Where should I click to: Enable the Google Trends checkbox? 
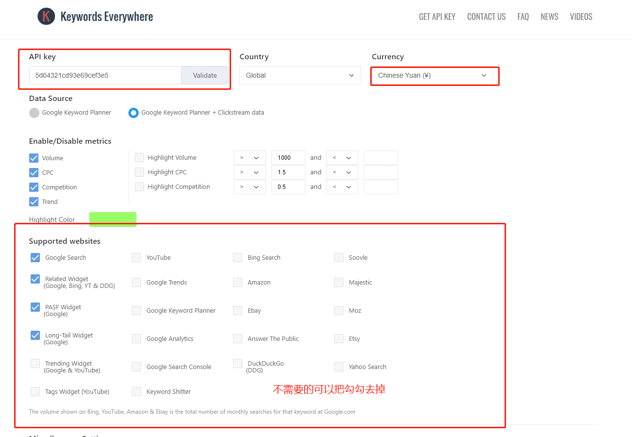point(136,282)
